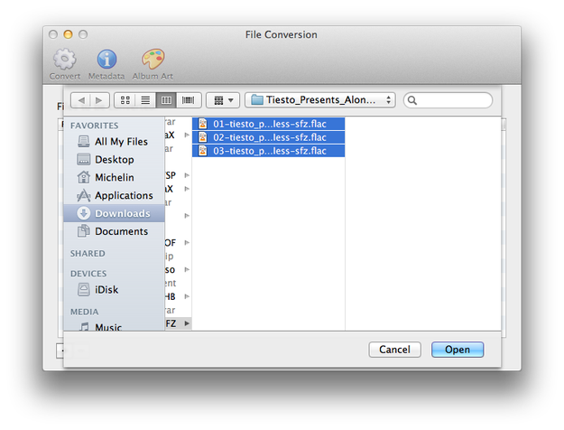Click the Convert gear icon
The height and width of the screenshot is (430, 564).
pyautogui.click(x=65, y=59)
